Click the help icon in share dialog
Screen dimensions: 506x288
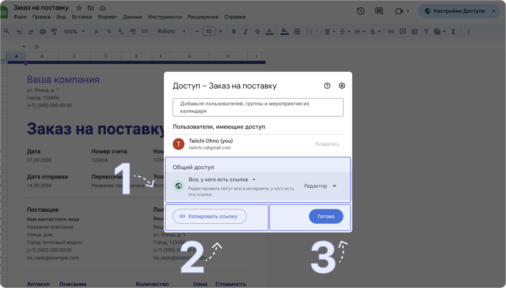327,86
